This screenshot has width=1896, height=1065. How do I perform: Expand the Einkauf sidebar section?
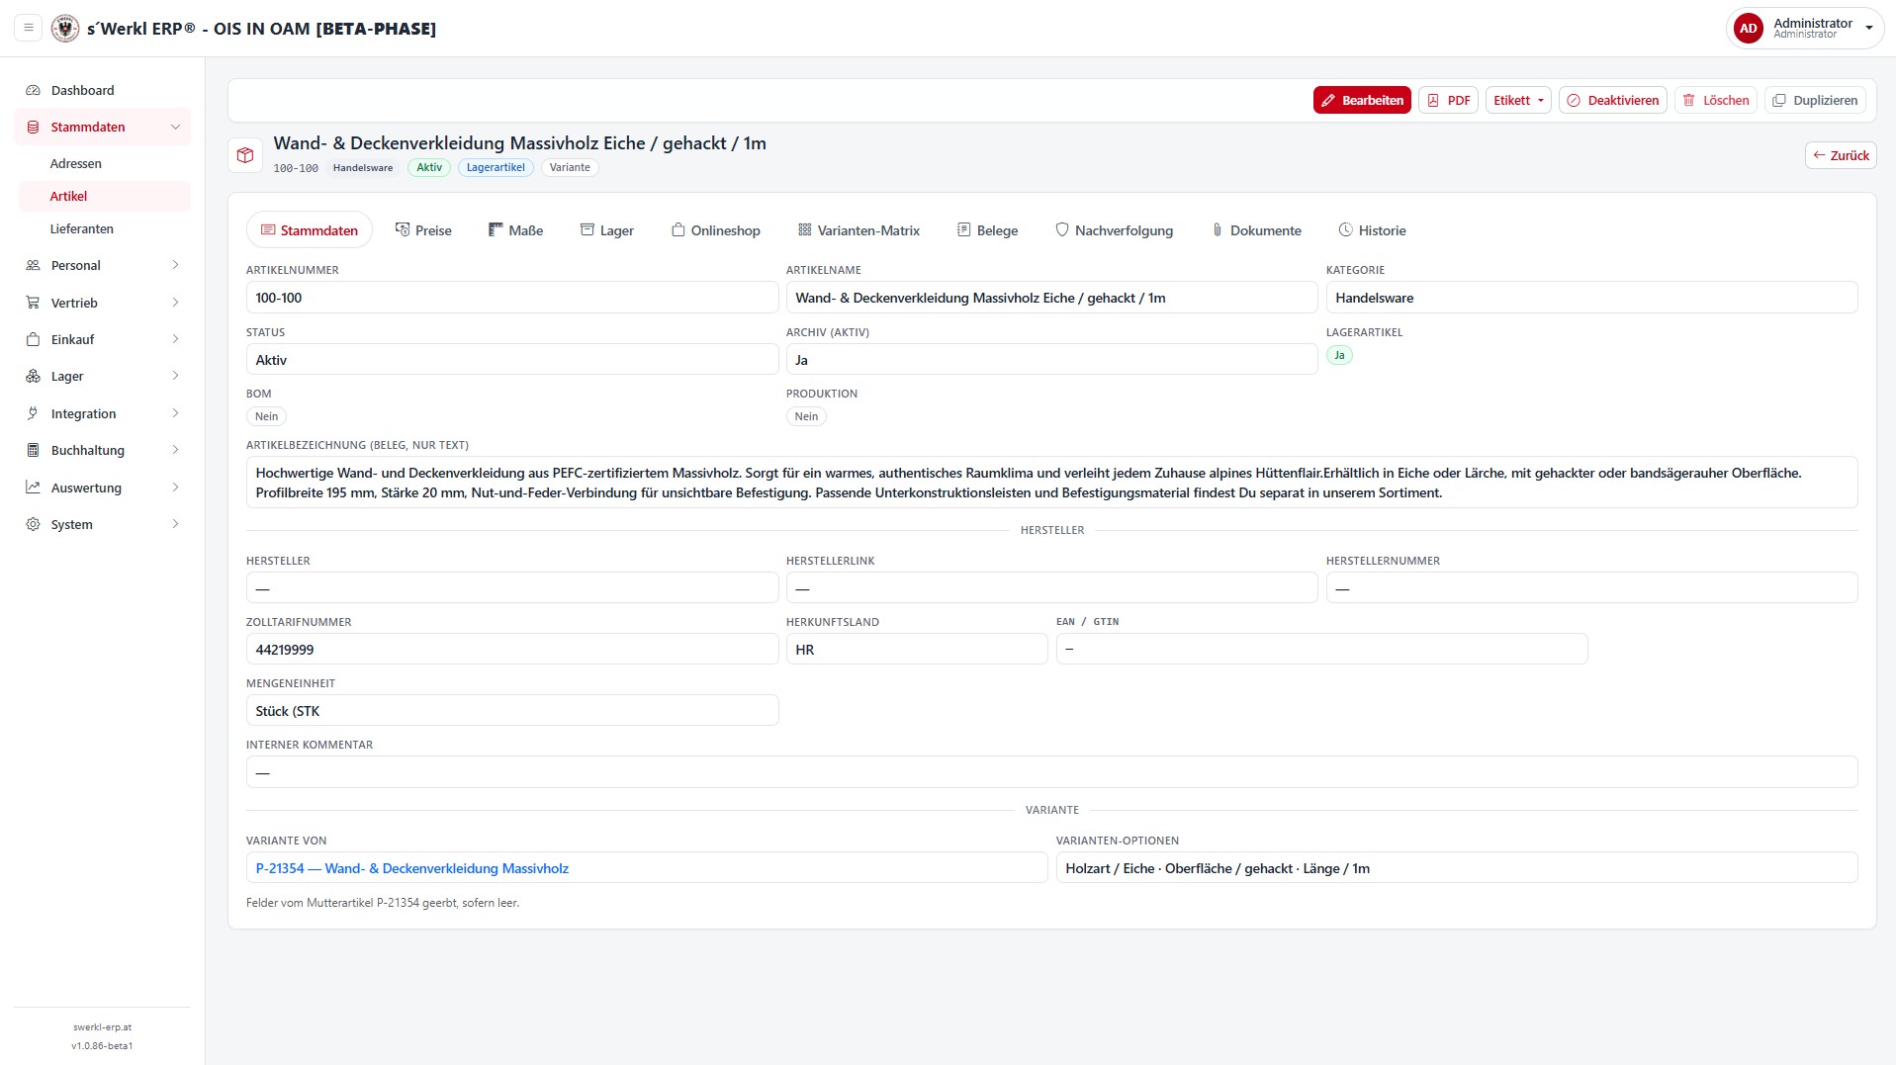pos(102,339)
